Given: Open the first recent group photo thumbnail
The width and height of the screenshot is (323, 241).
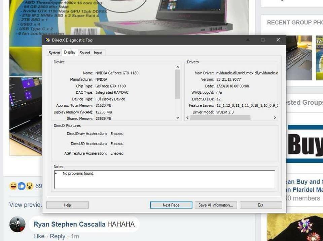Looking at the screenshot, I should click(299, 58).
